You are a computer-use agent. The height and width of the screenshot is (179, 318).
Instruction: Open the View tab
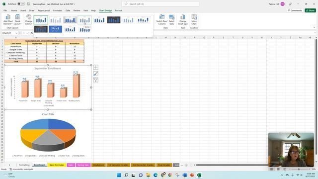86,10
